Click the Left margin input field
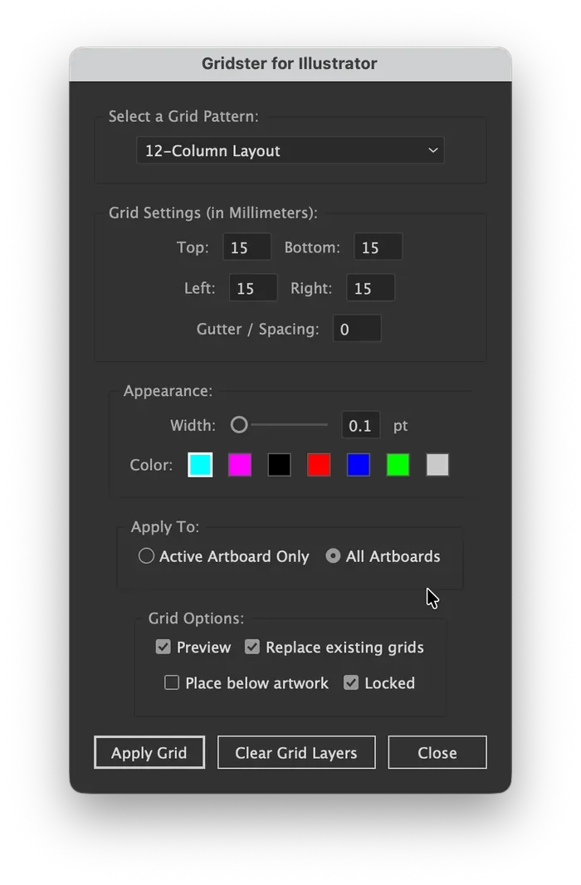Screen dimensions: 581x885 click(252, 288)
